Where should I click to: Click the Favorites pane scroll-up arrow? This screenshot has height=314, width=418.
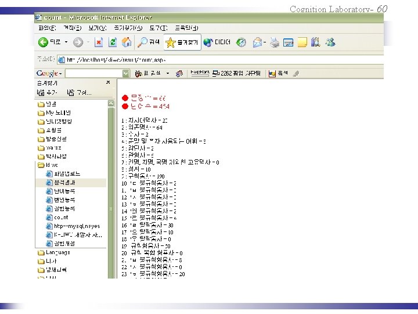pyautogui.click(x=111, y=104)
